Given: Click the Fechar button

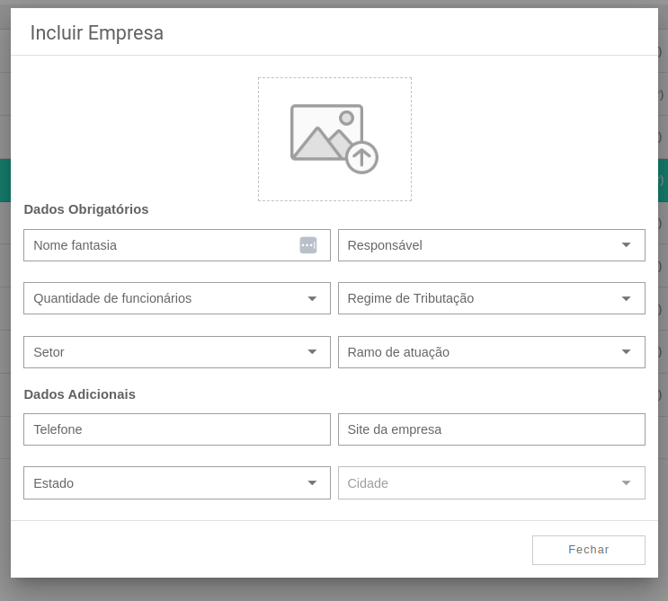Looking at the screenshot, I should (x=589, y=550).
